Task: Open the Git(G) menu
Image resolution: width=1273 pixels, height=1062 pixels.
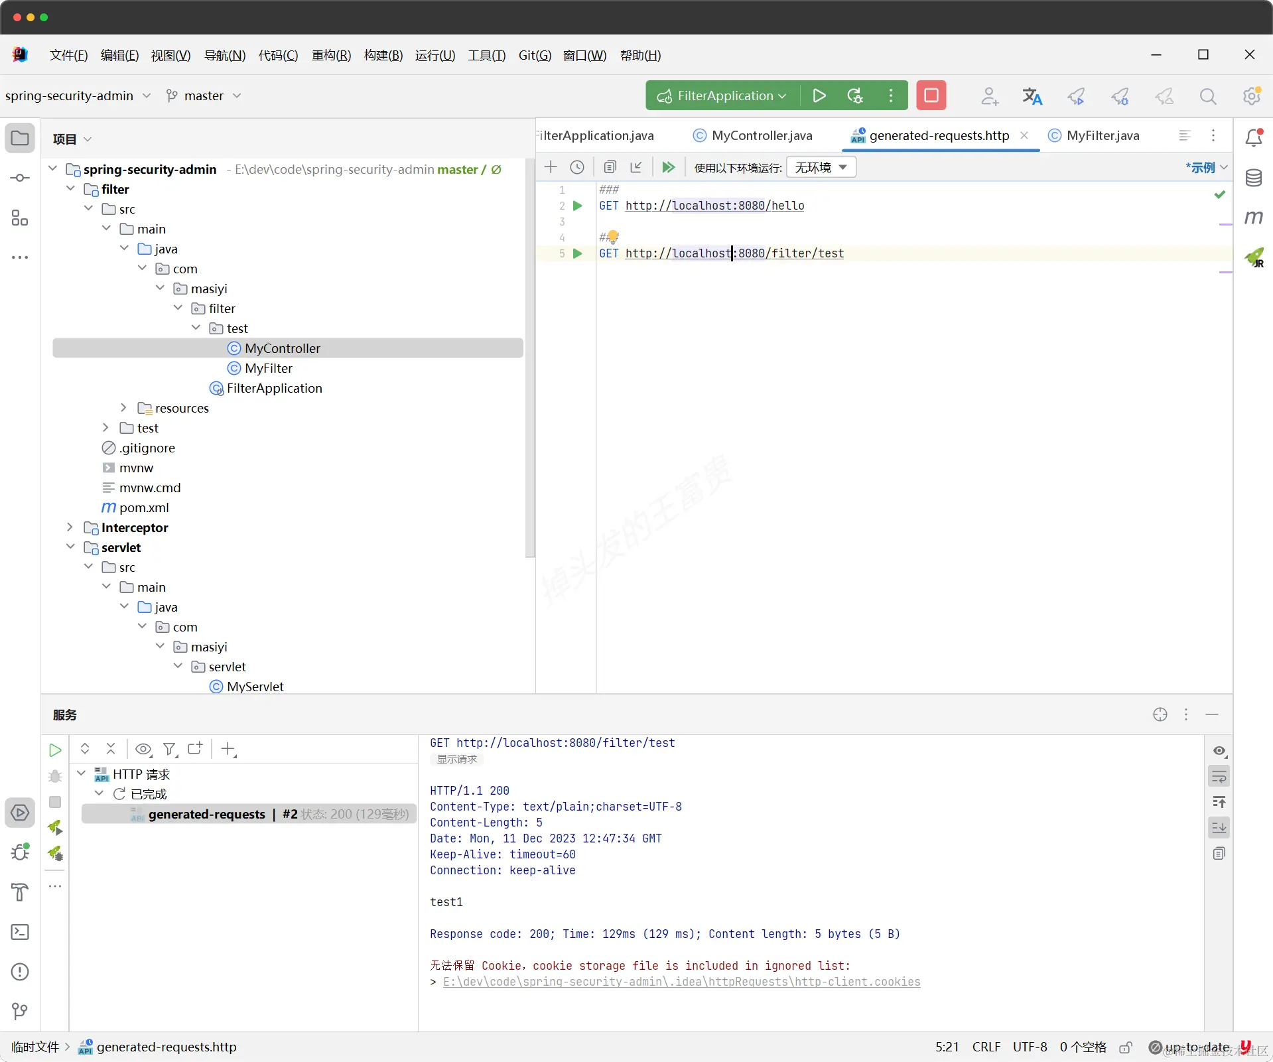Action: 535,55
